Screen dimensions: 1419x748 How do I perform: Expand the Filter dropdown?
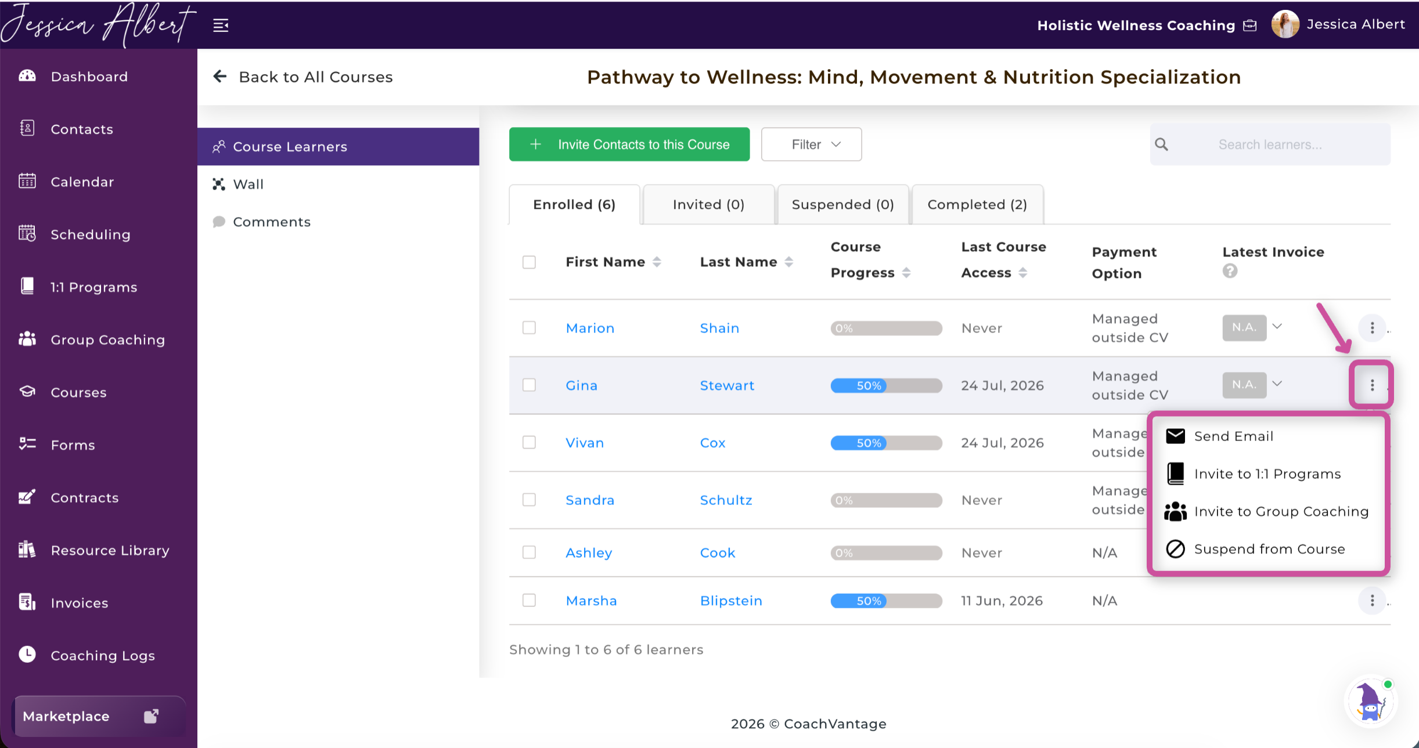click(811, 144)
